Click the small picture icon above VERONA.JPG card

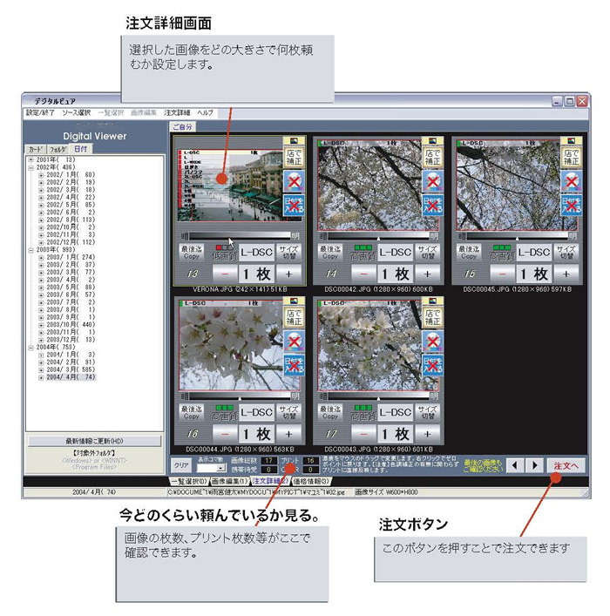click(x=294, y=140)
